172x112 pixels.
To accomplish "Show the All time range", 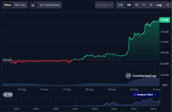I will click(151, 5).
